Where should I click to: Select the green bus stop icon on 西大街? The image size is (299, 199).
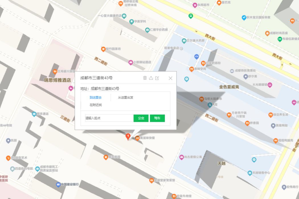[191, 16]
